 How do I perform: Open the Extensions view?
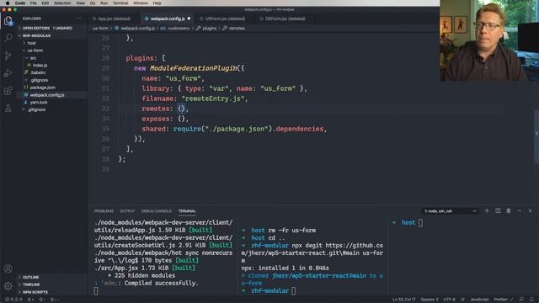click(8, 91)
